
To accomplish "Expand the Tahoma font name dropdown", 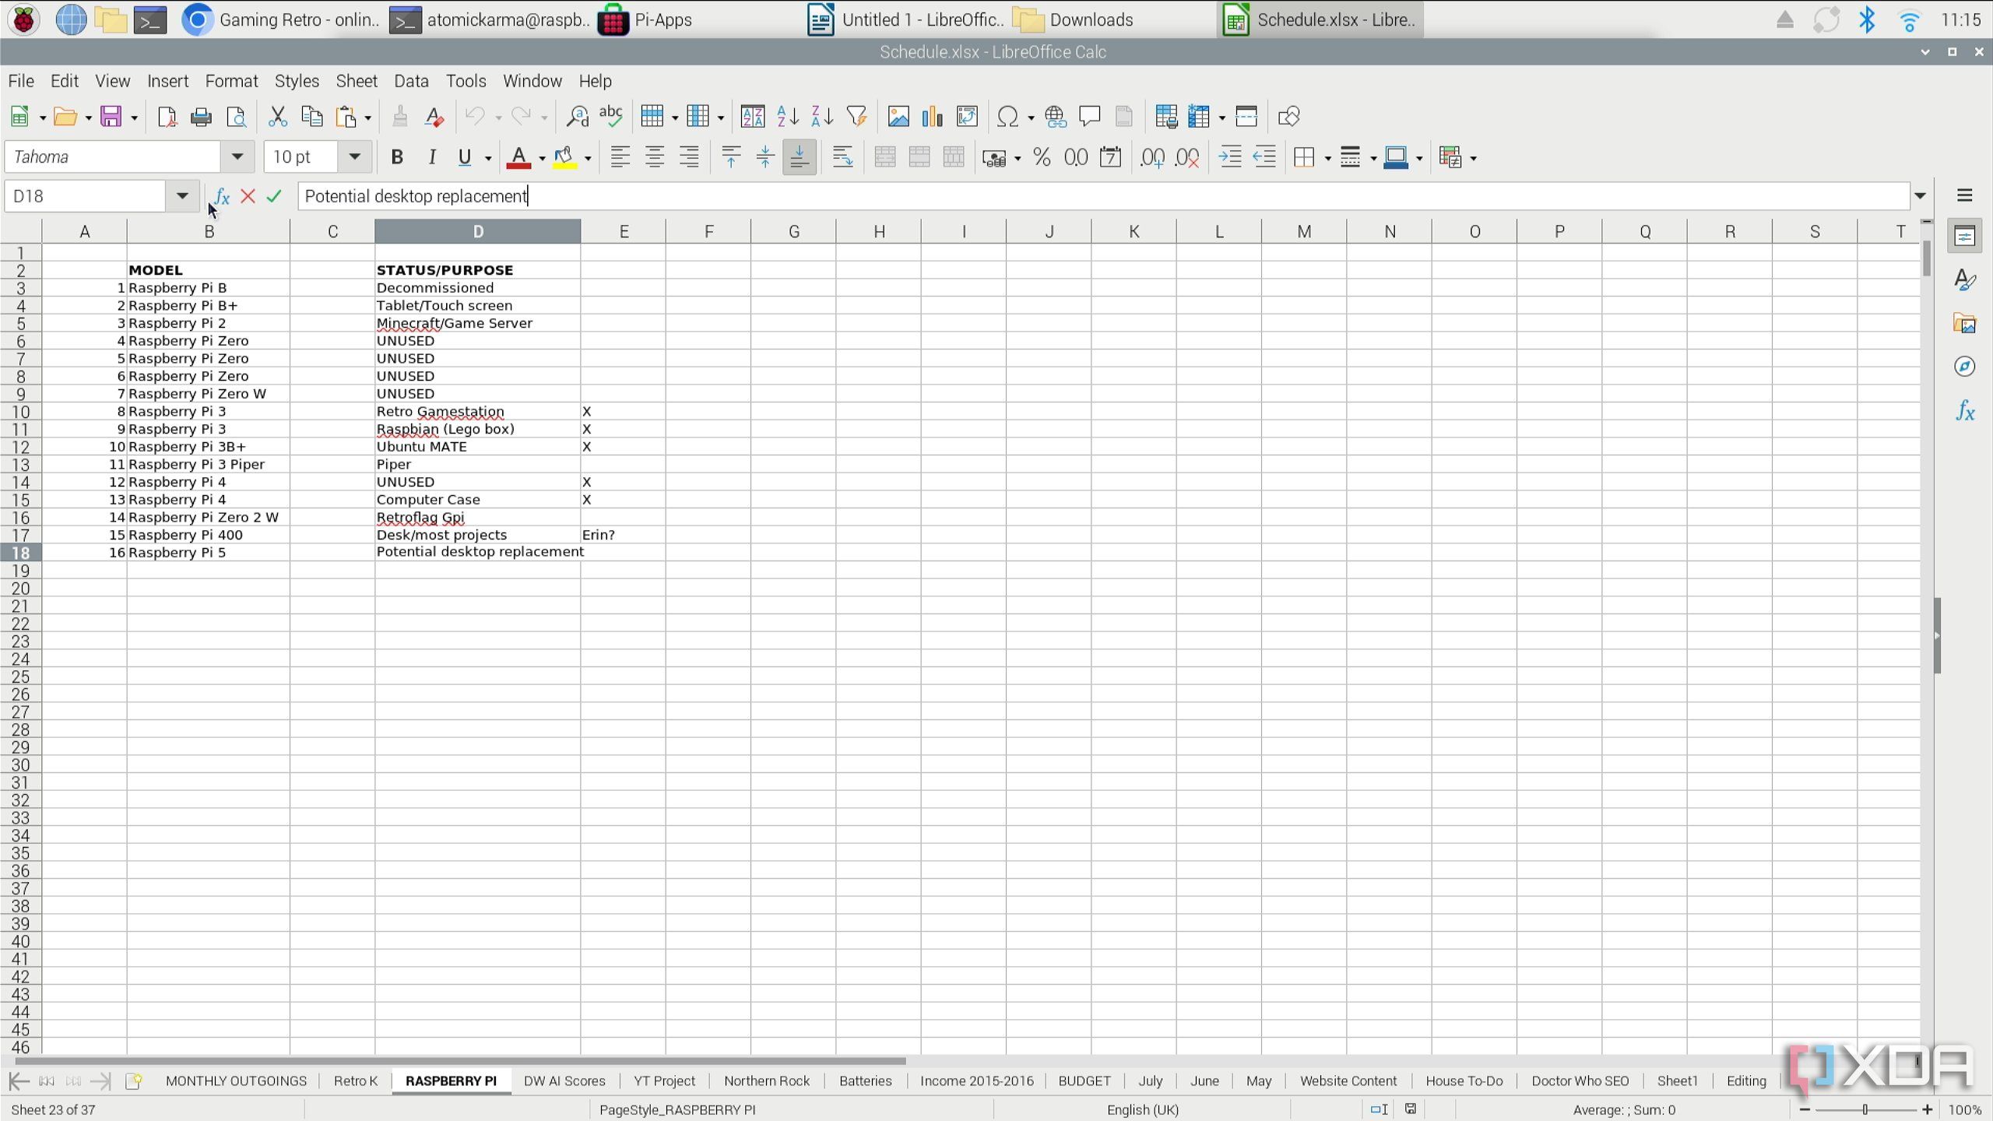I will [x=237, y=157].
